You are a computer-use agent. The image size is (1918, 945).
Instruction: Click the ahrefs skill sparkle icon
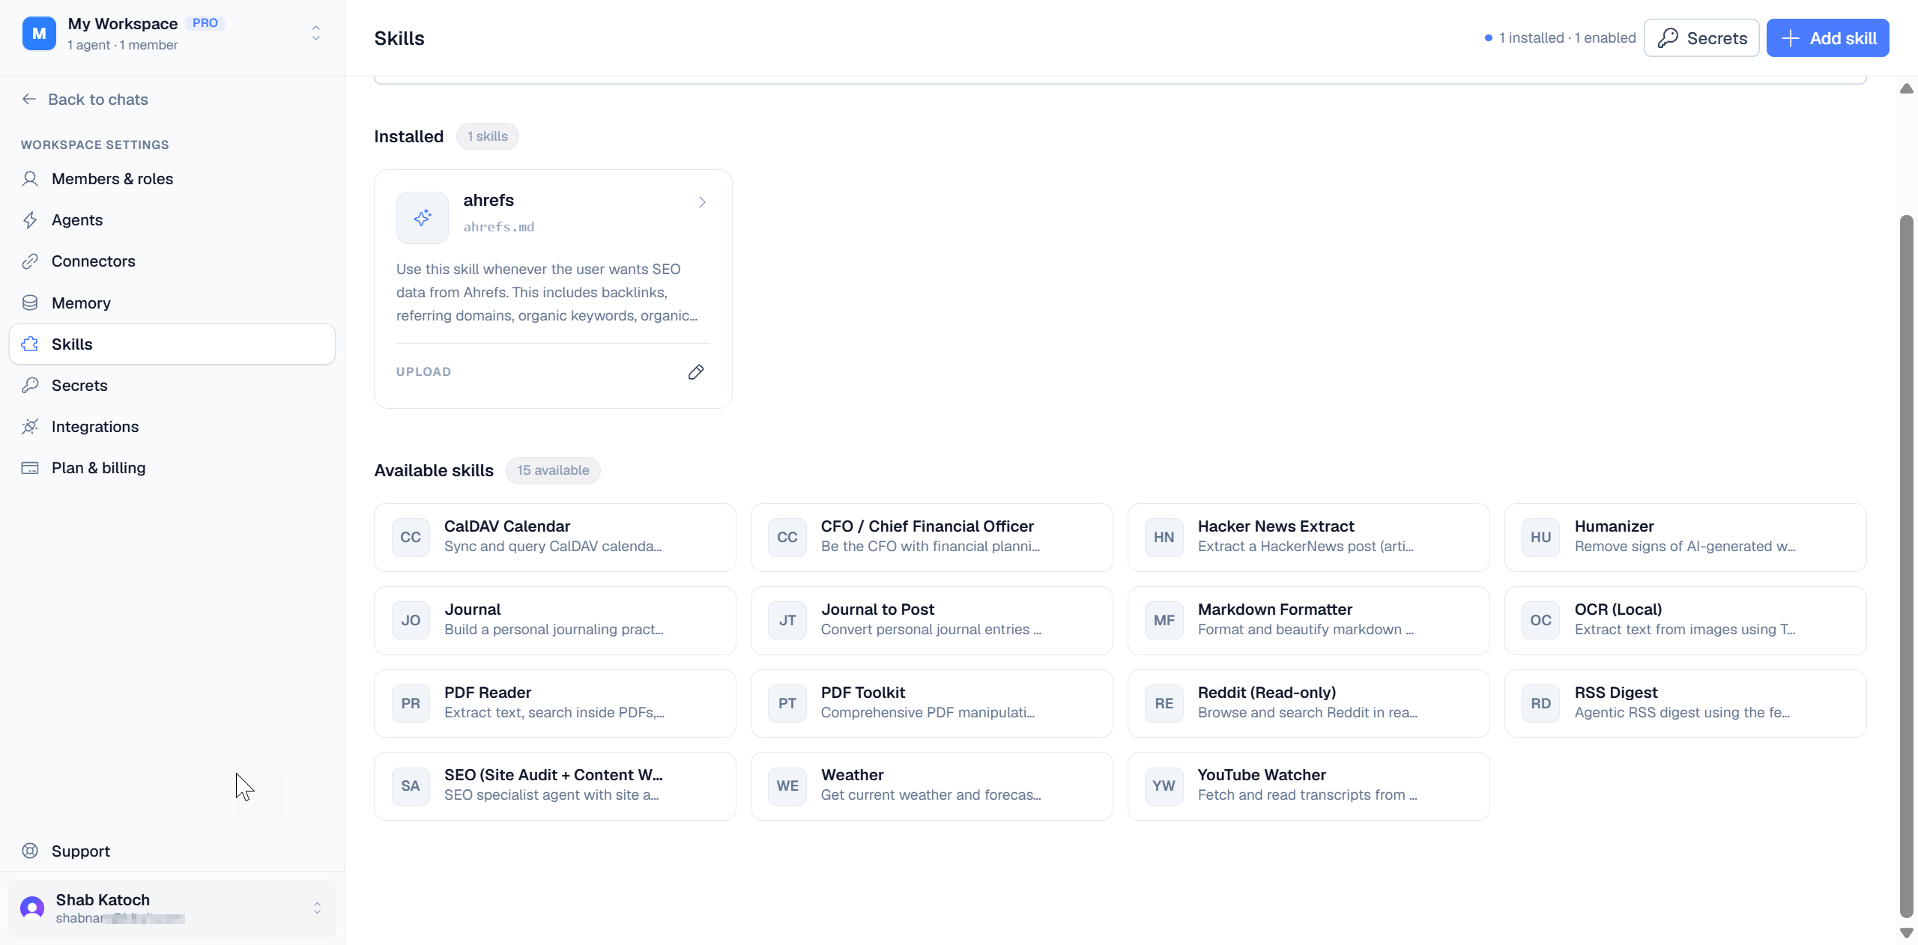point(423,217)
